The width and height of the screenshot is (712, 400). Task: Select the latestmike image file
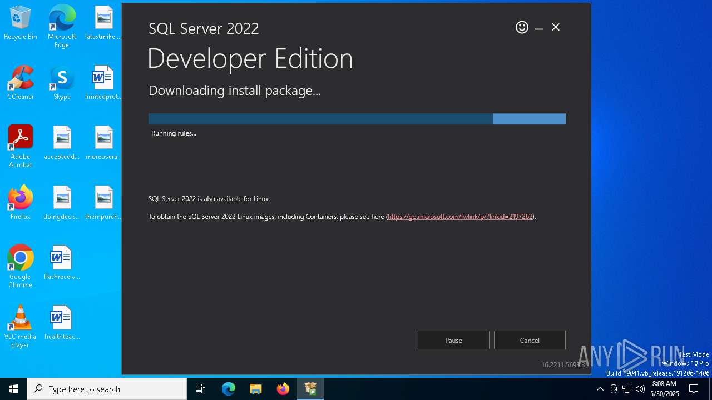[103, 23]
